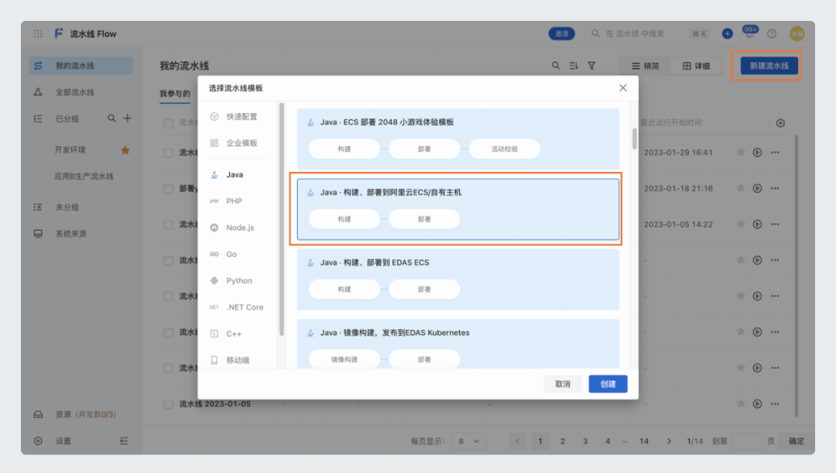Click the filter funnel icon

(x=592, y=66)
